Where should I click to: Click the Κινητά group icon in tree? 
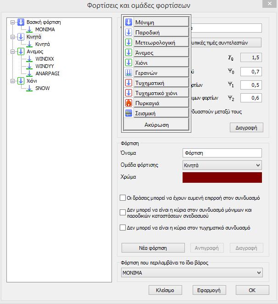click(x=21, y=37)
